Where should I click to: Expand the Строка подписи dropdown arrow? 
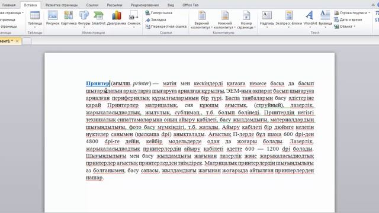point(369,13)
